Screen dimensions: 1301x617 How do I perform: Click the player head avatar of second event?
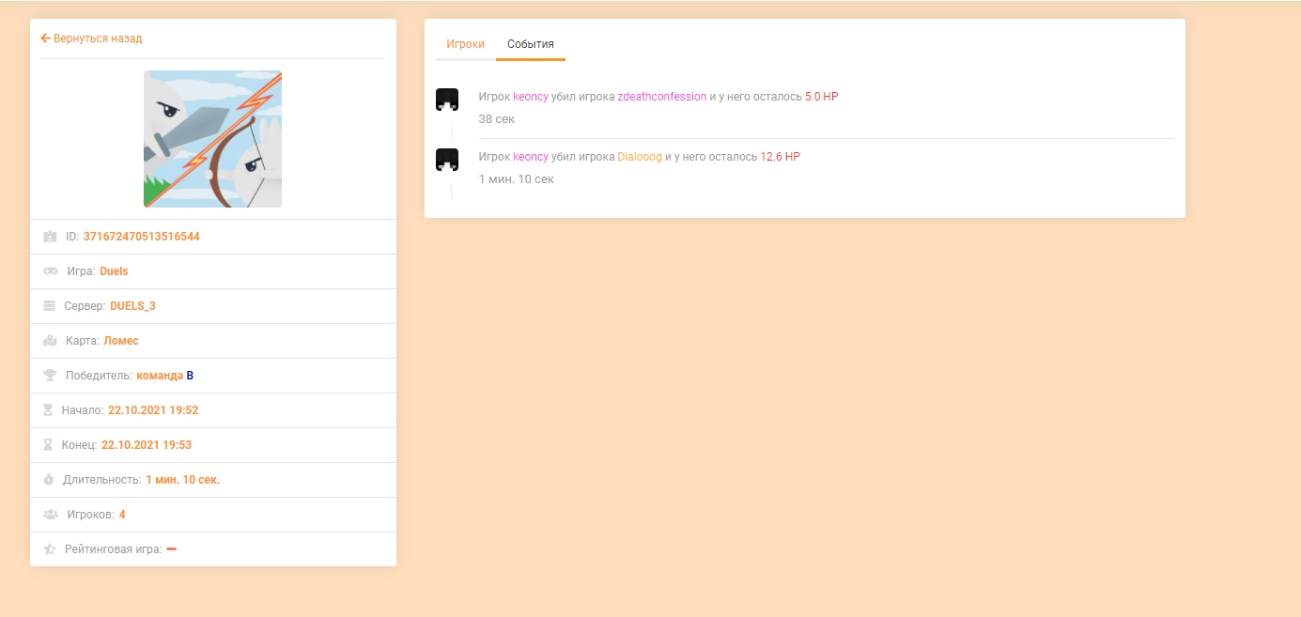point(447,160)
